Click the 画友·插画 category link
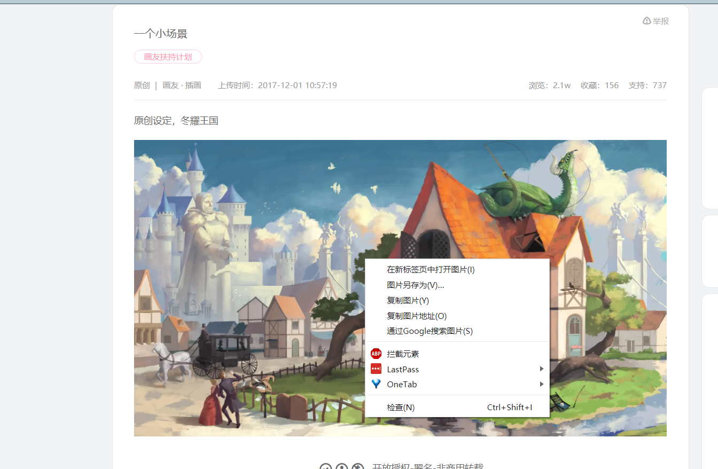The height and width of the screenshot is (469, 718). click(182, 85)
